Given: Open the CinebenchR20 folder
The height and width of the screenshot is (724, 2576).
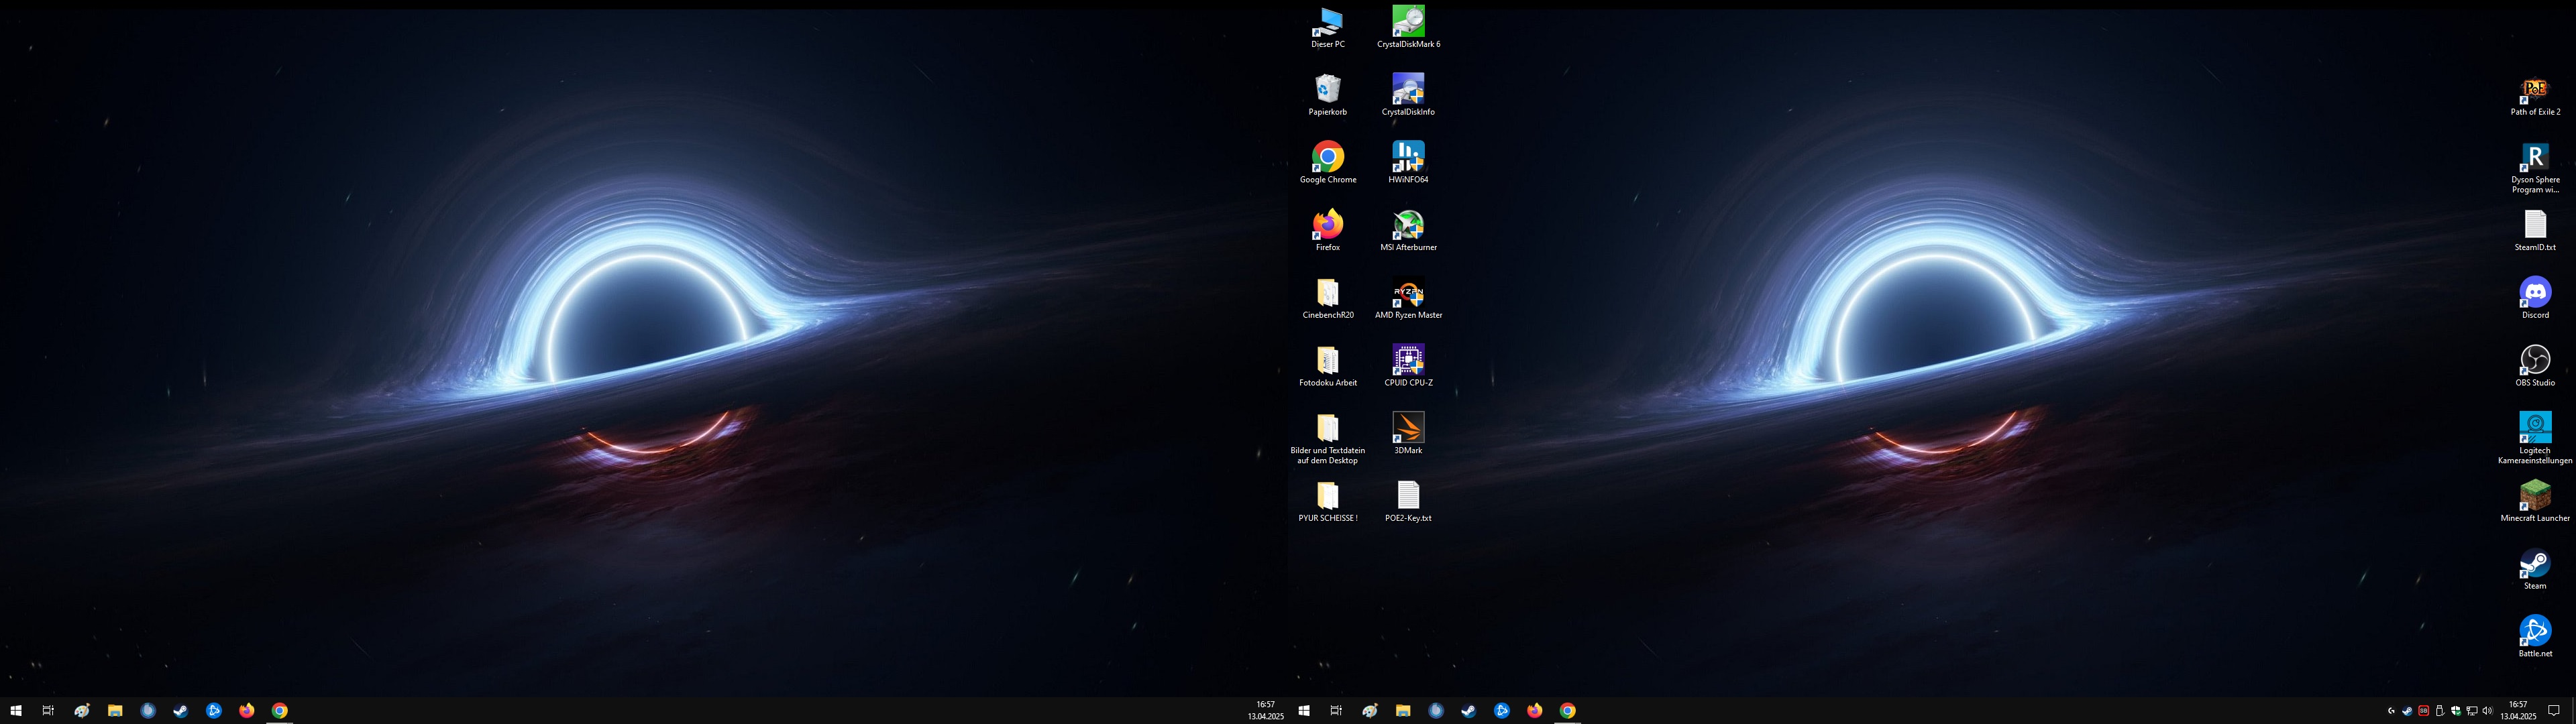Looking at the screenshot, I should pyautogui.click(x=1327, y=294).
